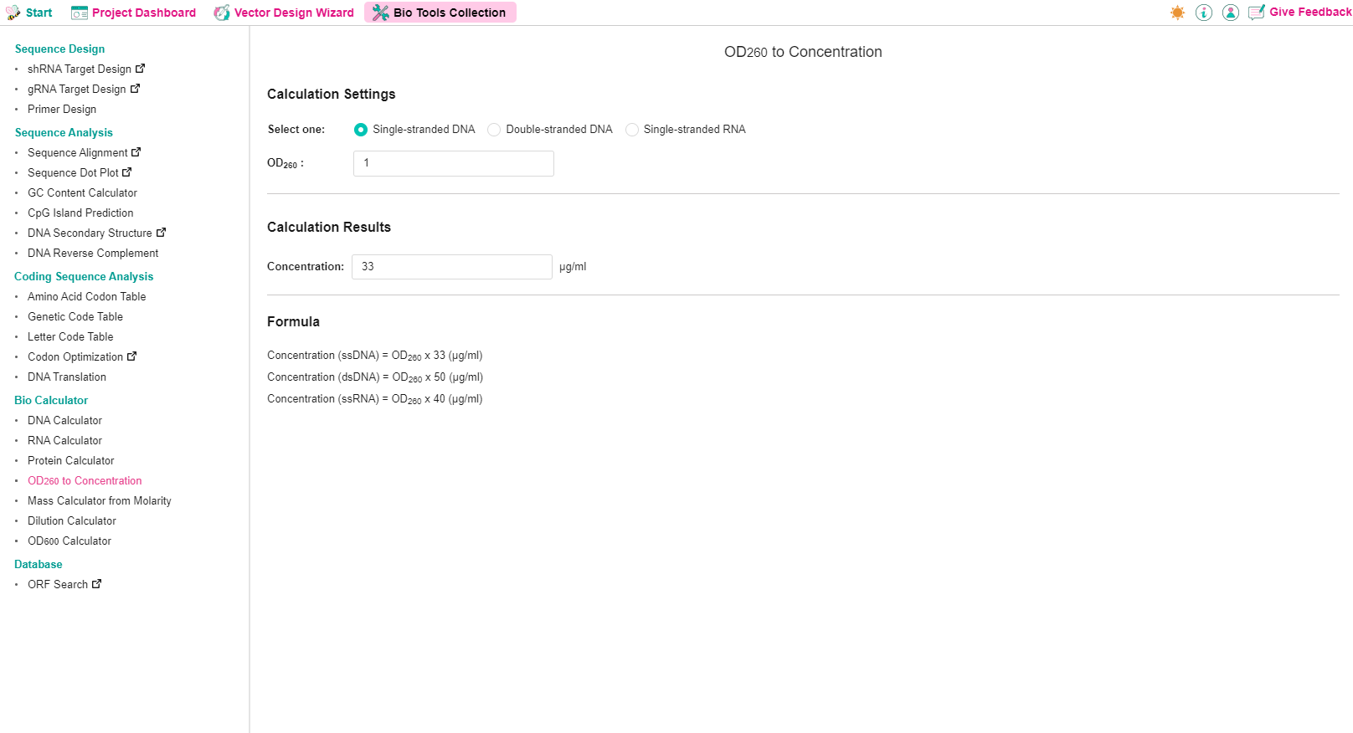1353x733 pixels.
Task: Click the external-link icon beside ORF Search
Action: pyautogui.click(x=96, y=584)
